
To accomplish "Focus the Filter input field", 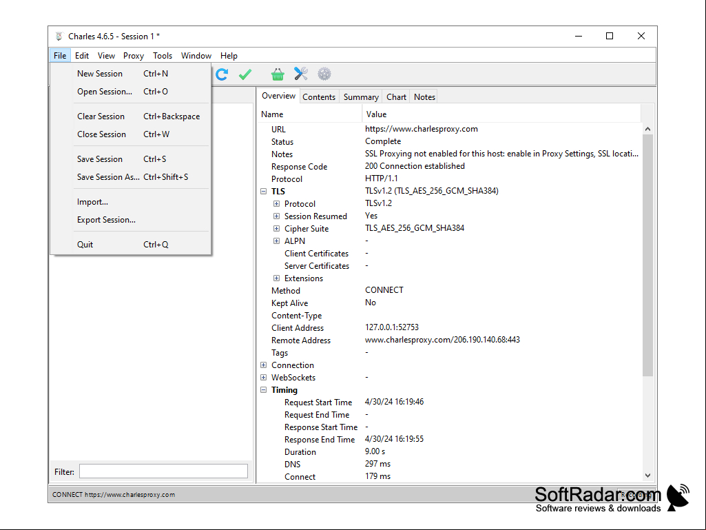I will (x=163, y=471).
